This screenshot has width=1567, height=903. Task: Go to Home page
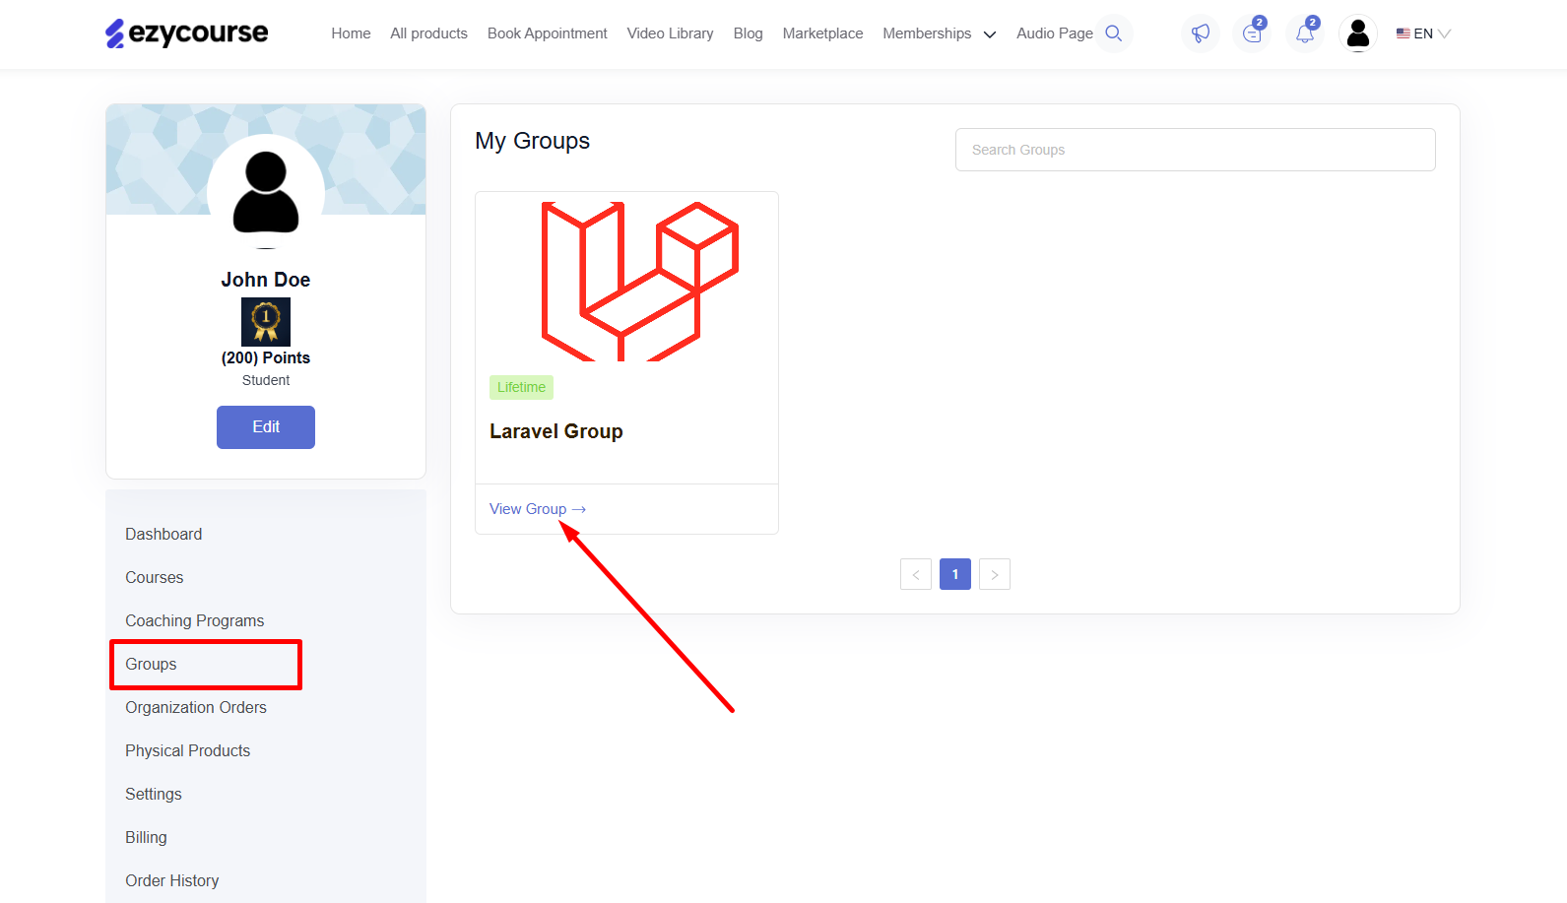(x=351, y=33)
